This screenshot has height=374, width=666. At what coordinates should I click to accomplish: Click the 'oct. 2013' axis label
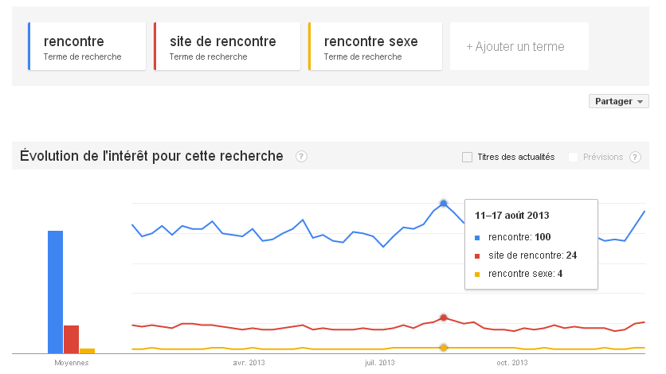pyautogui.click(x=512, y=363)
